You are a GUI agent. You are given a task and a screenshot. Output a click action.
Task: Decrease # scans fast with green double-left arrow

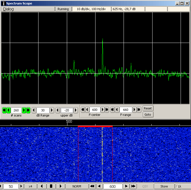[x=4, y=110]
